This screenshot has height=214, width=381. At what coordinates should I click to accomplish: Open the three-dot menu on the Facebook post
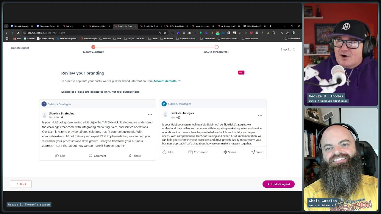click(150, 115)
